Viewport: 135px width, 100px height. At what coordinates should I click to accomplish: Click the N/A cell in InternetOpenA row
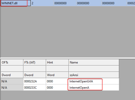click(12, 88)
